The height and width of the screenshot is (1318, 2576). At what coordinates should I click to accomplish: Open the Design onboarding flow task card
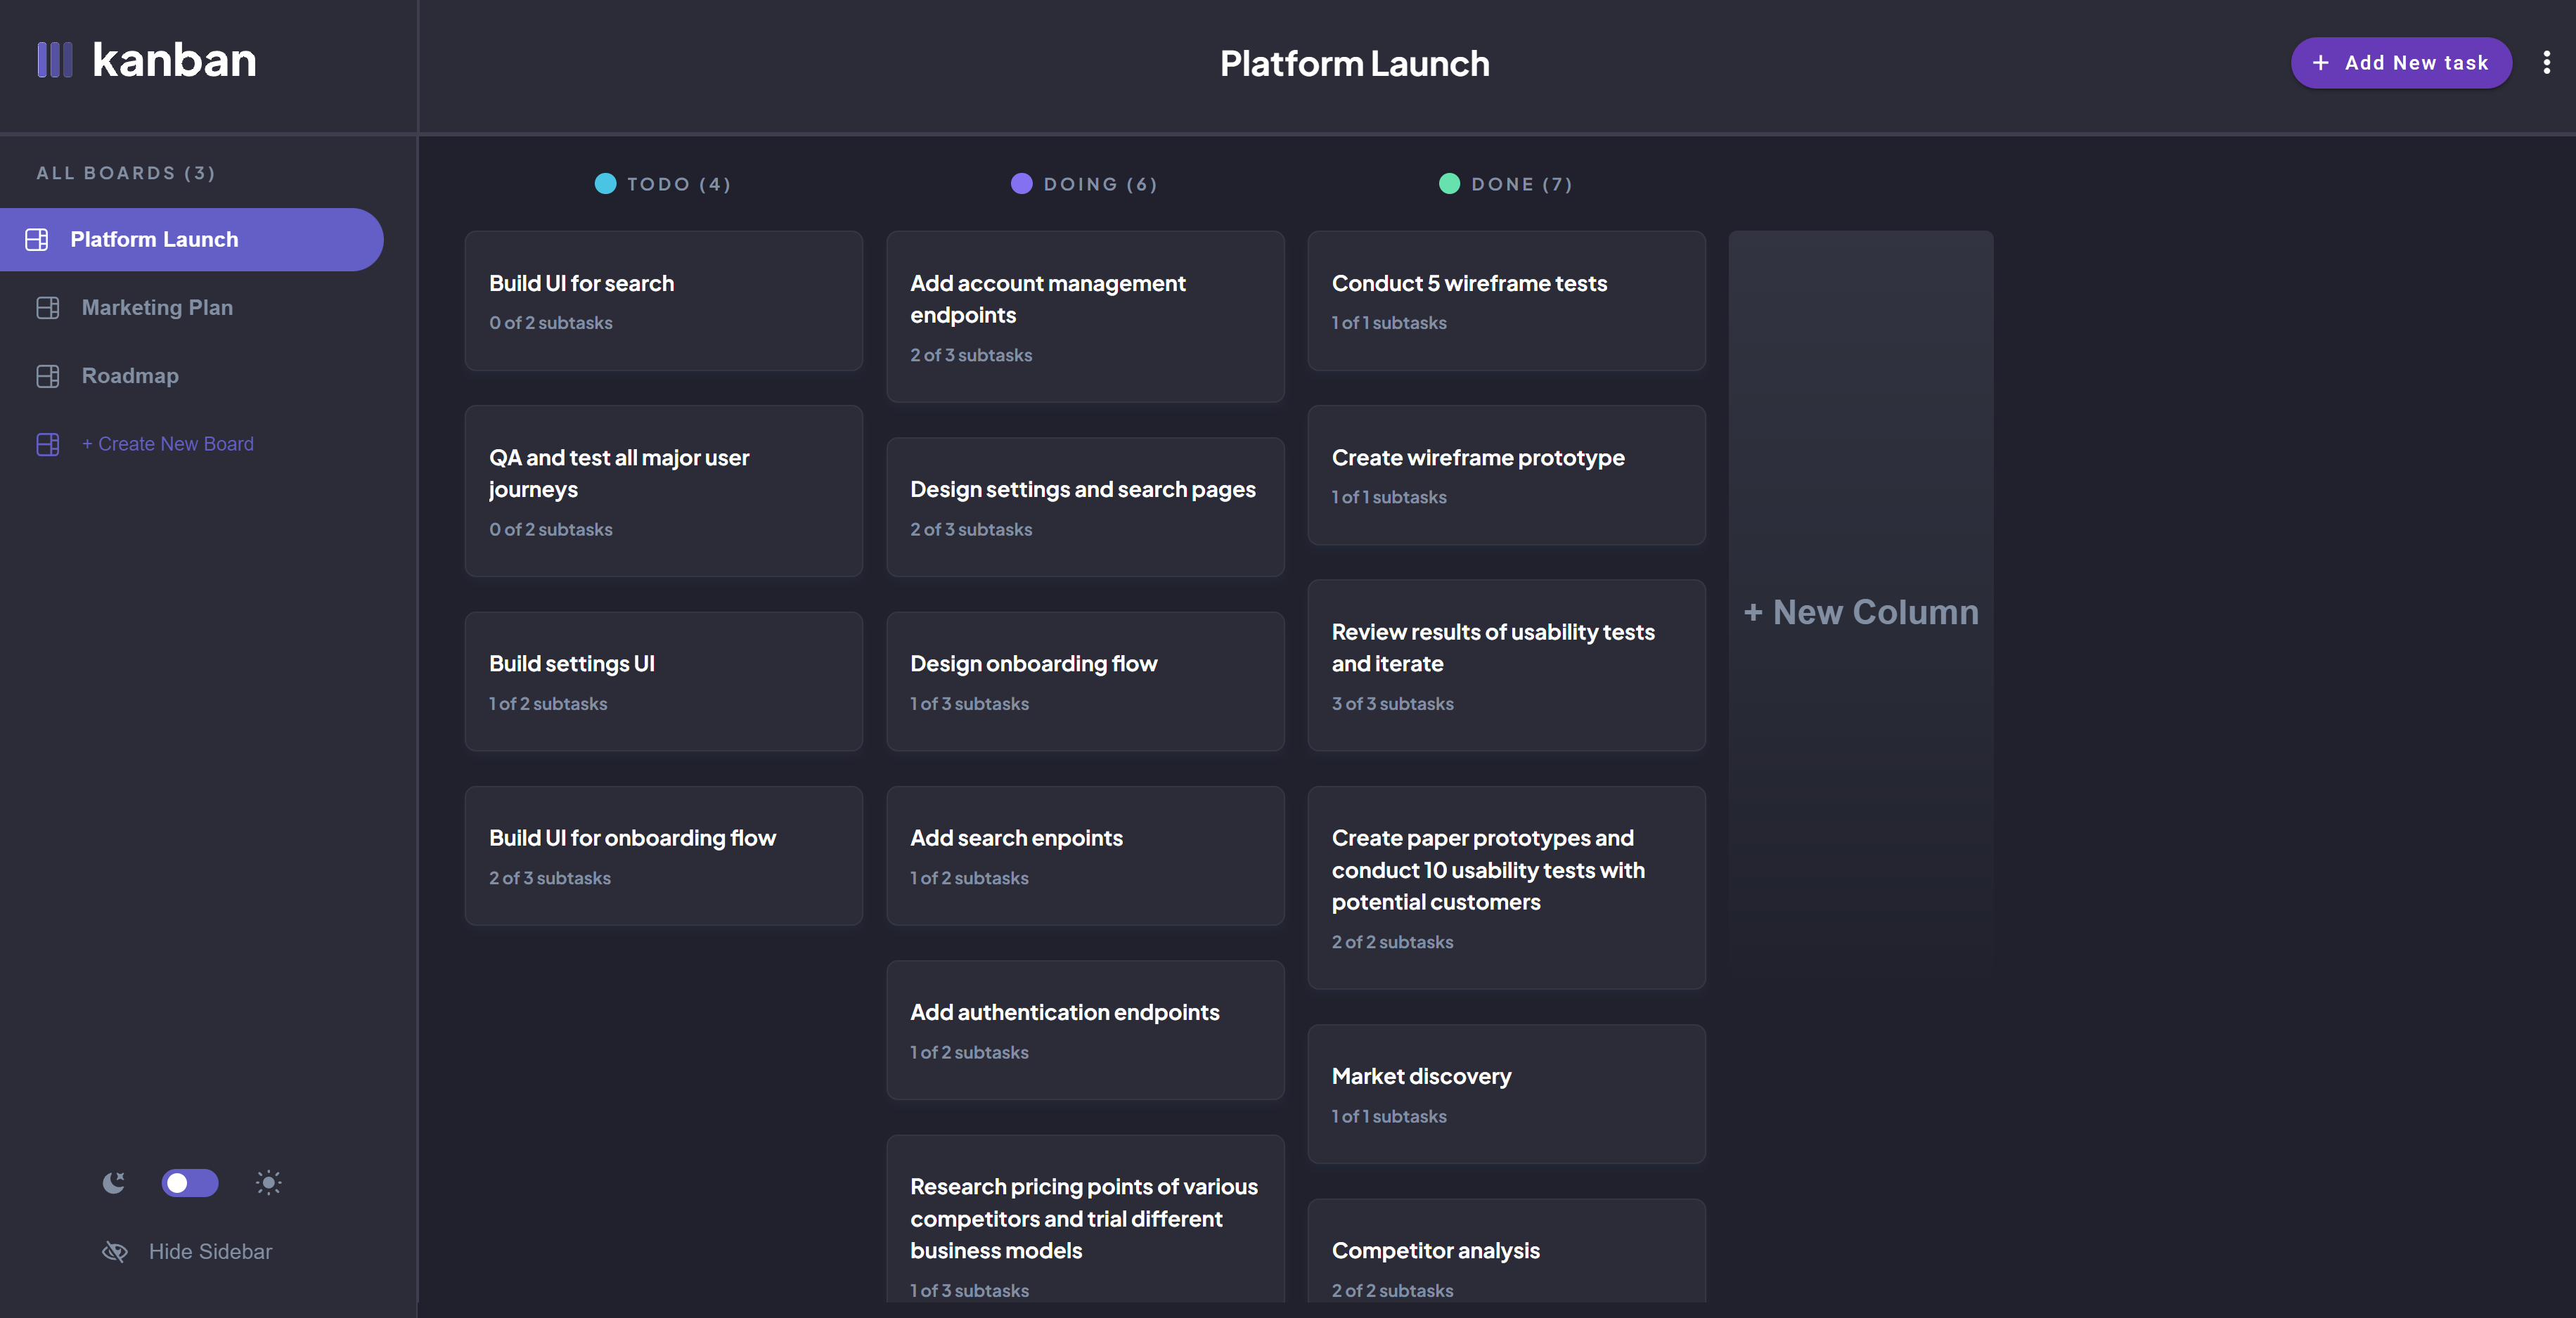click(1085, 682)
